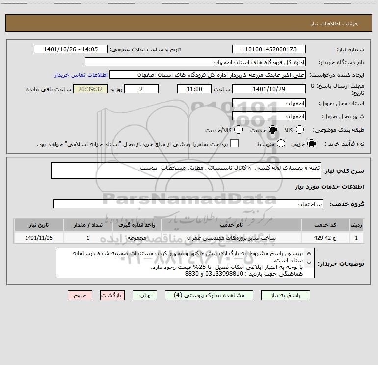
Task: Click service code ج-42-429 cell
Action: click(x=325, y=238)
